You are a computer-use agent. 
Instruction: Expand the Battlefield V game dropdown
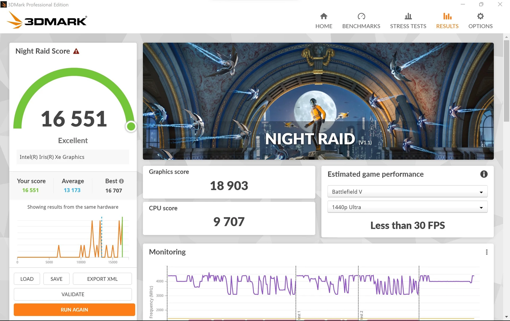click(x=407, y=192)
